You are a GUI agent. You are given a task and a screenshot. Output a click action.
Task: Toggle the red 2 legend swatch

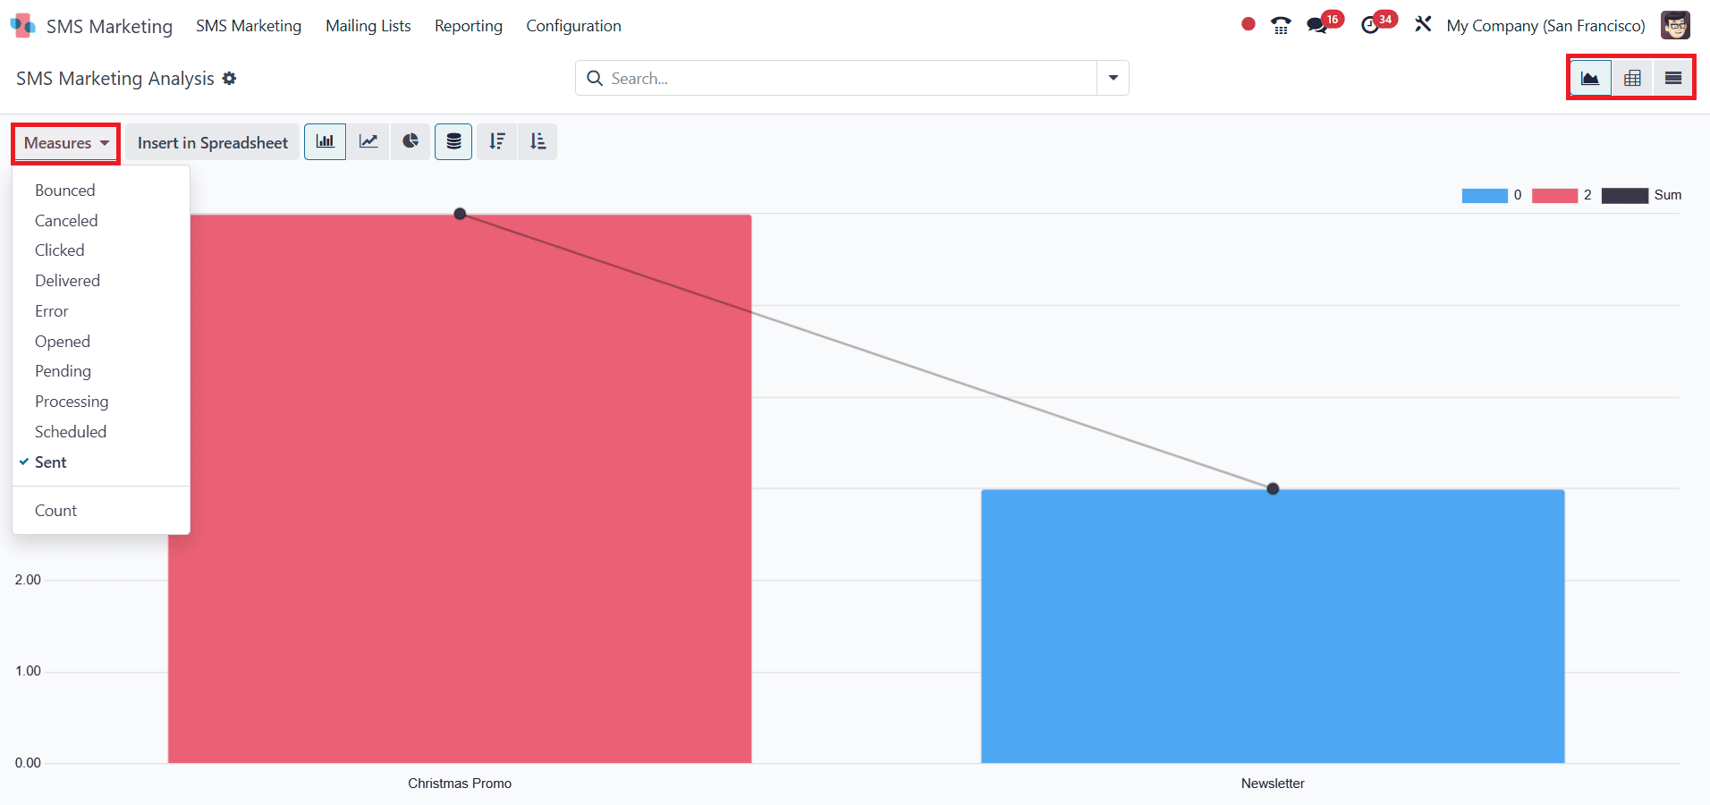point(1554,196)
